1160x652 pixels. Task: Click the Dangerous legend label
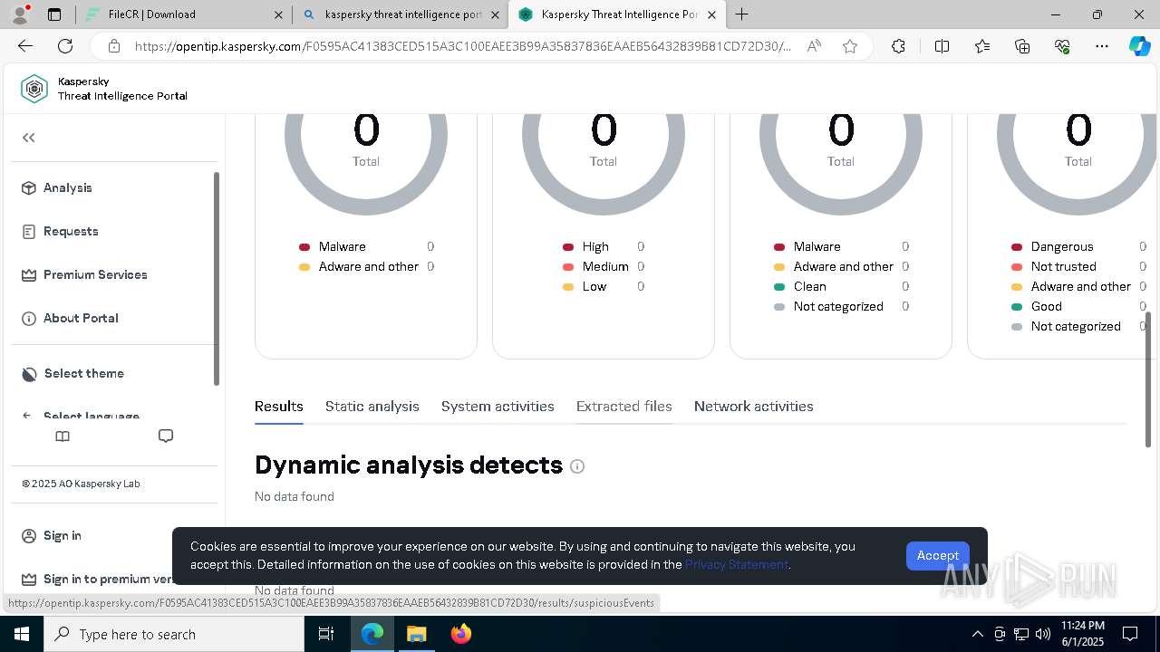click(x=1062, y=246)
